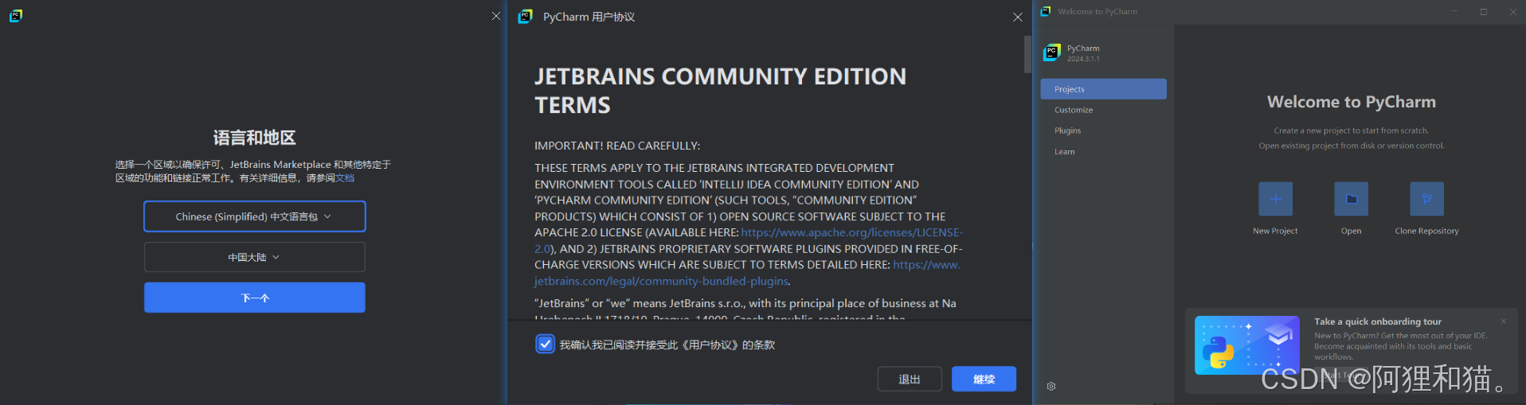The image size is (1526, 405).
Task: Maximize the Welcome to PyCharm window
Action: coord(1484,12)
